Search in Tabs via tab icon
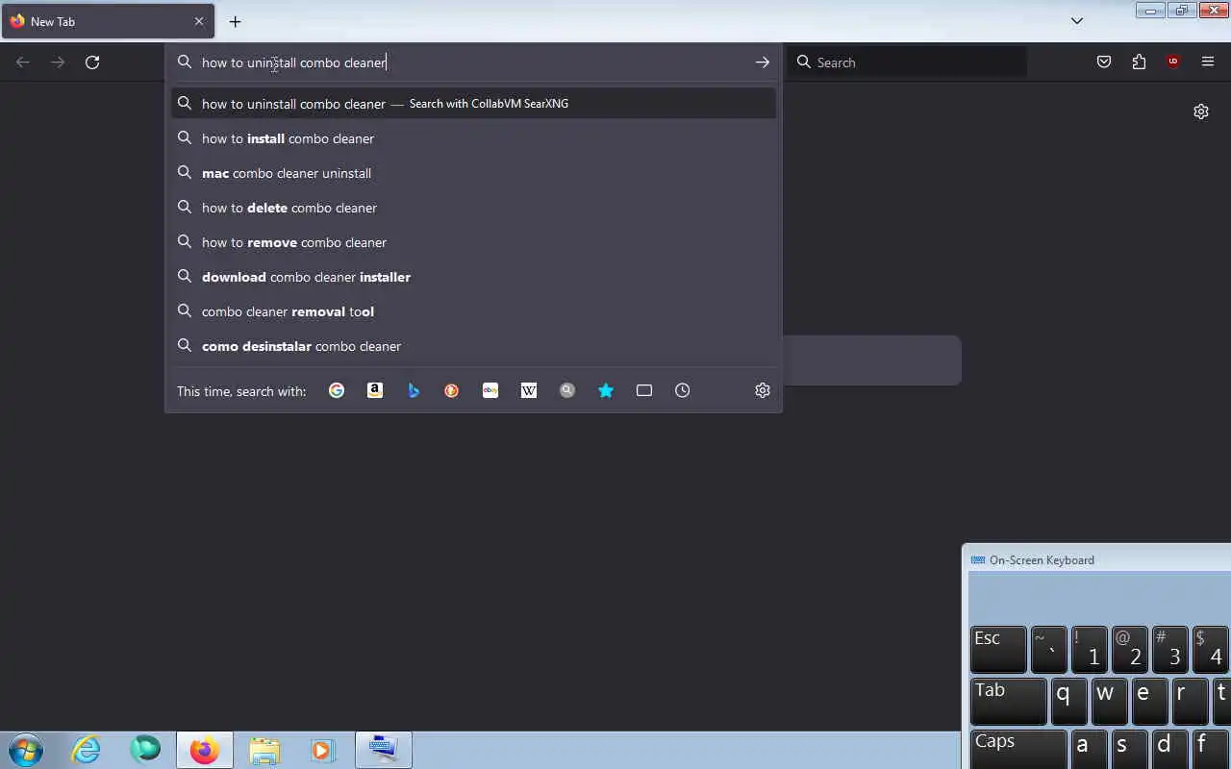 [644, 390]
